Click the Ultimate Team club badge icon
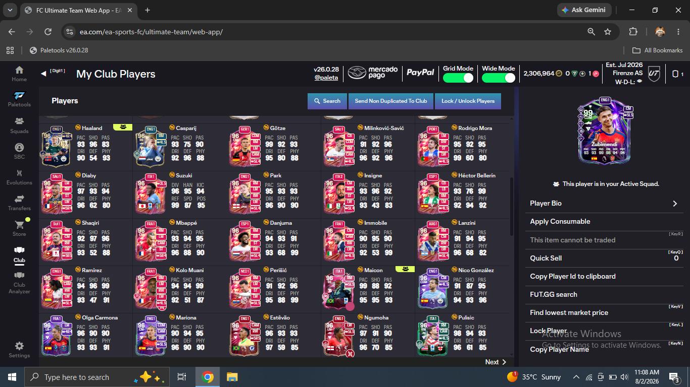Screen dimensions: 690x387 pos(654,74)
